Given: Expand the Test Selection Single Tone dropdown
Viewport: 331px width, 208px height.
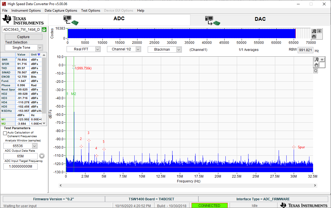Looking at the screenshot, I should pyautogui.click(x=40, y=48).
